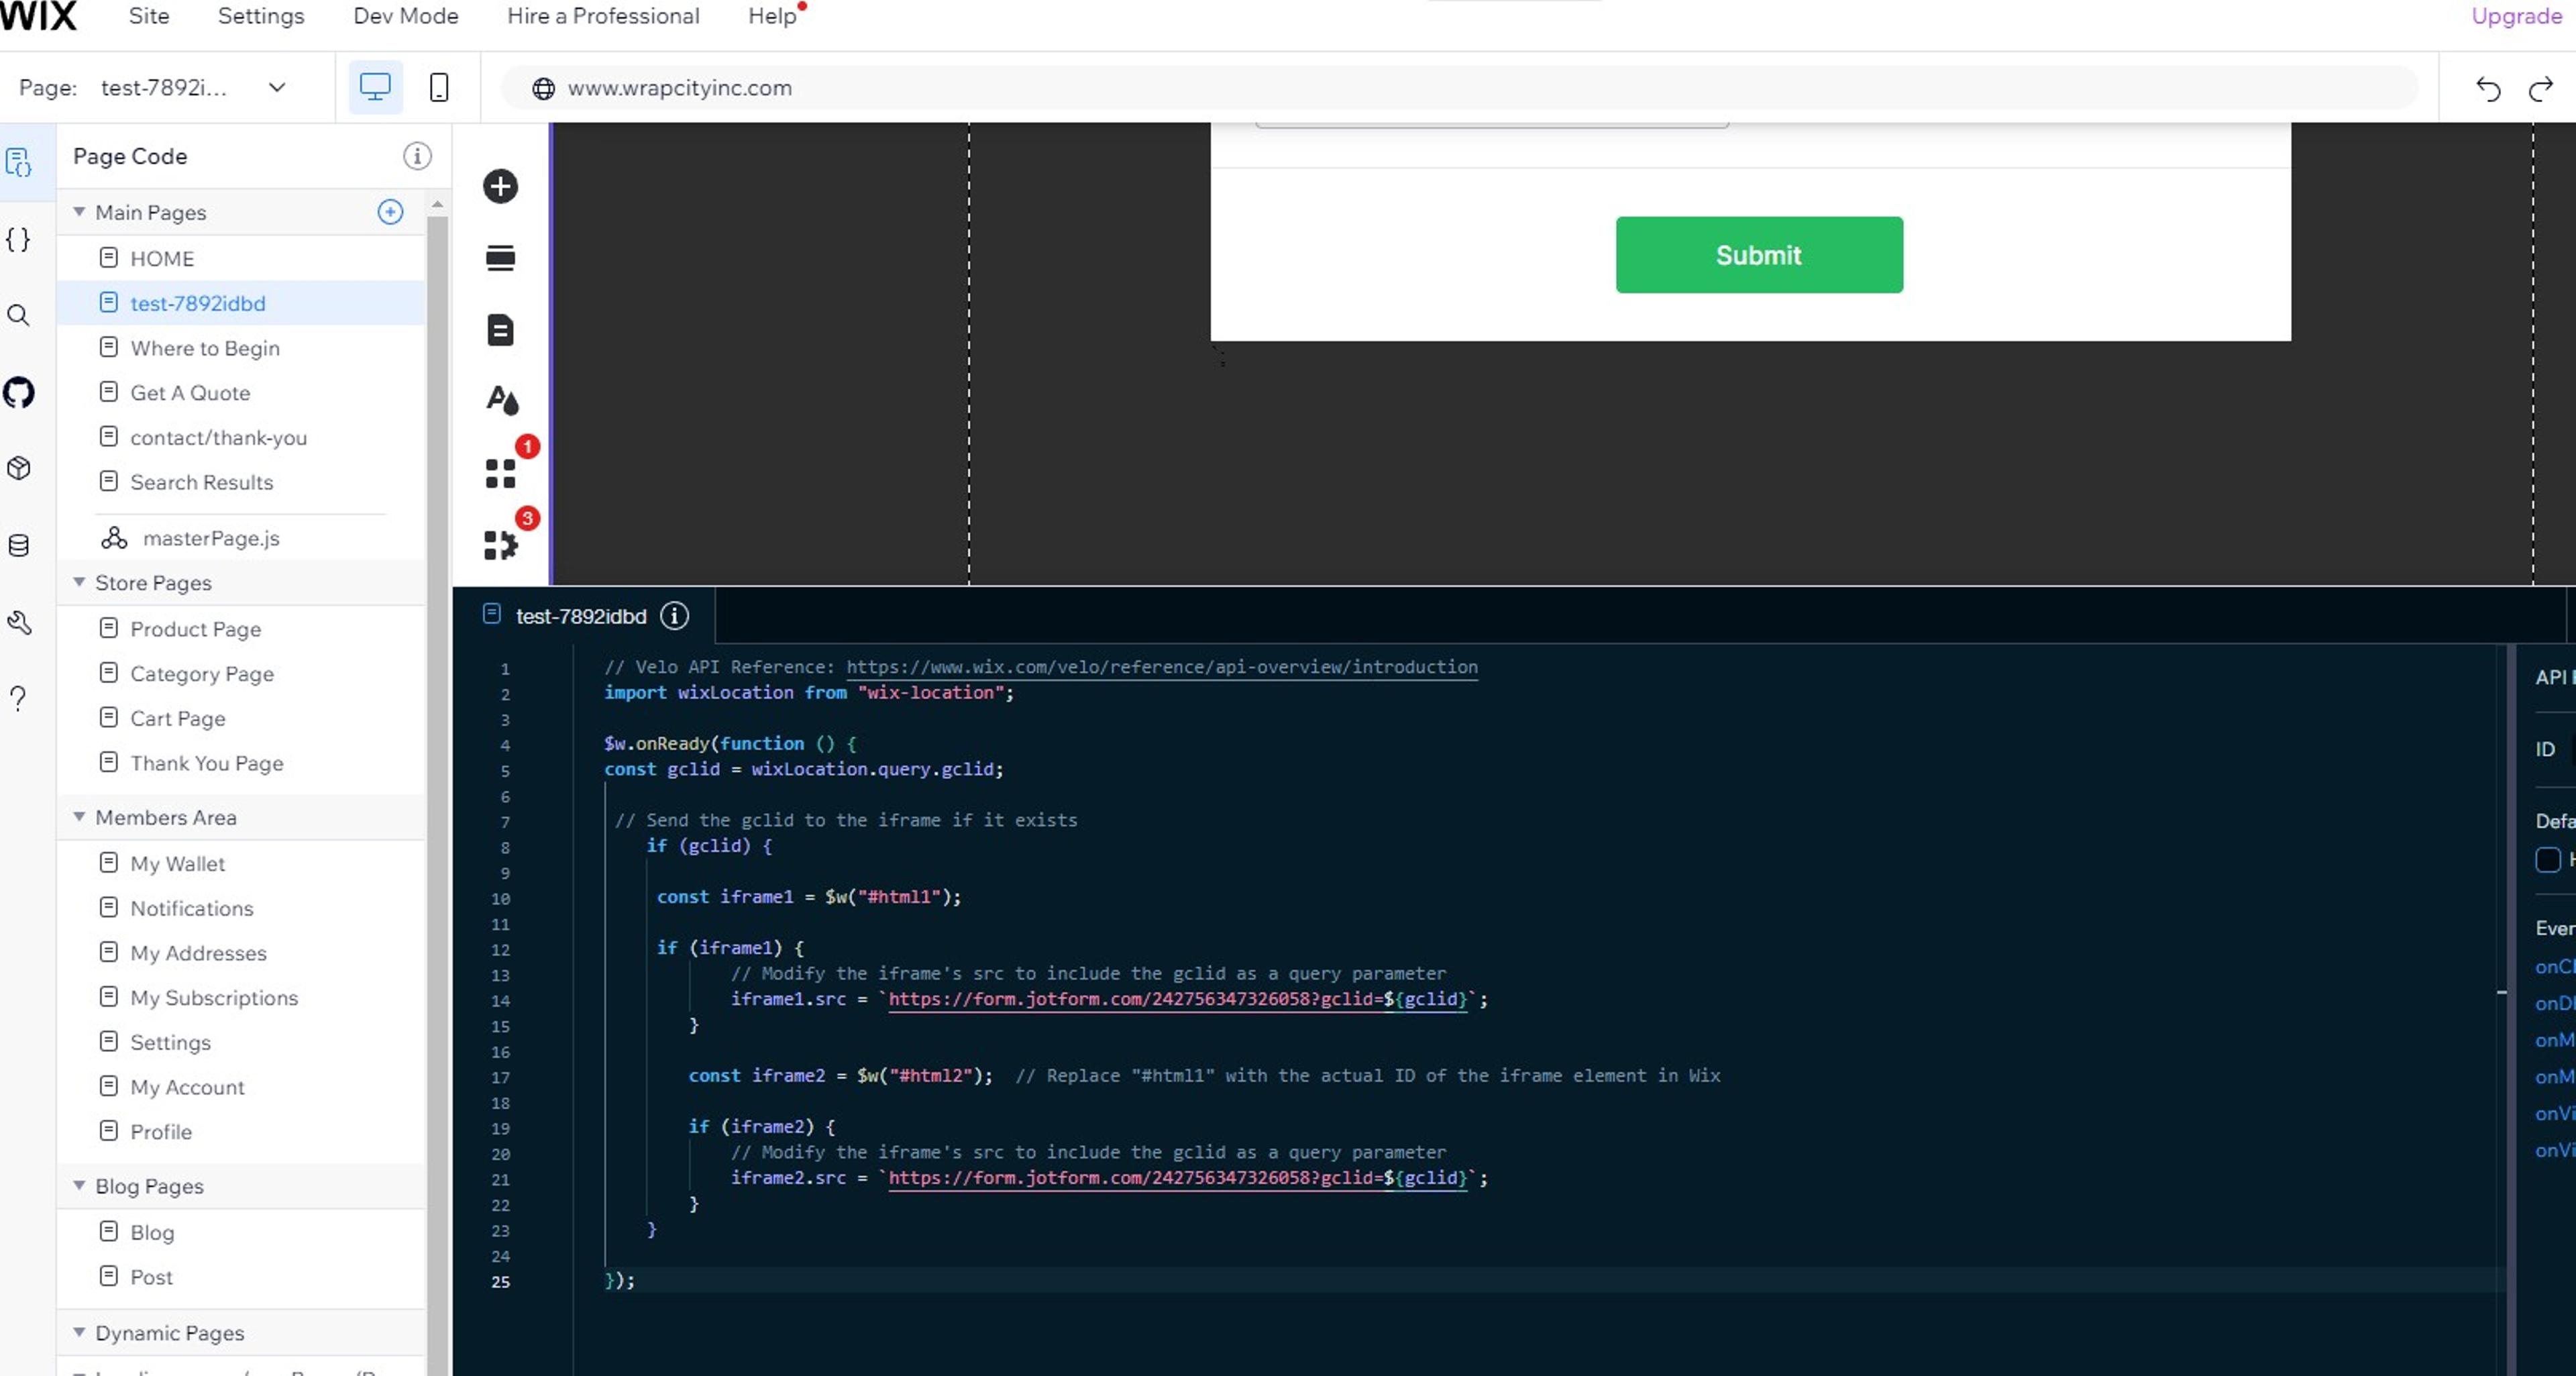
Task: Click the Add Elements plus button
Action: click(500, 186)
